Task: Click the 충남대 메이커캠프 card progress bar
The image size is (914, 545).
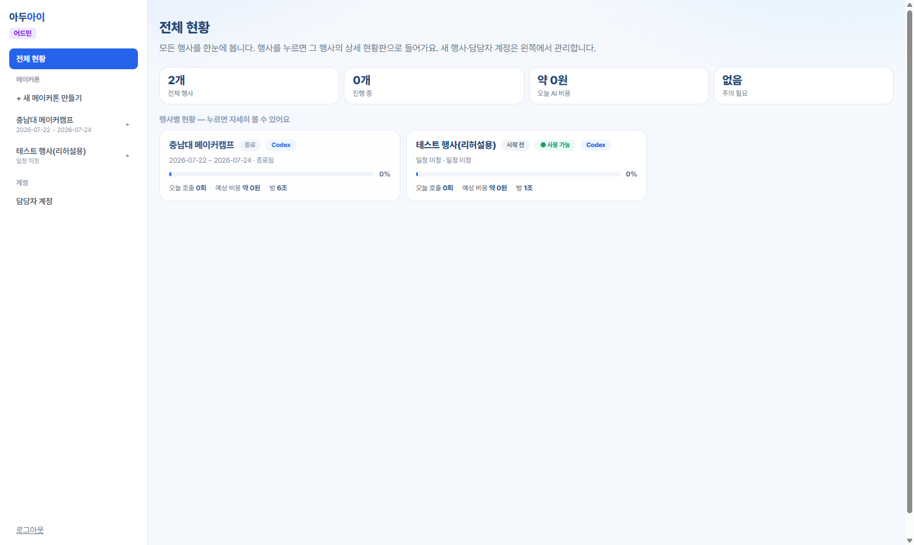Action: click(271, 174)
